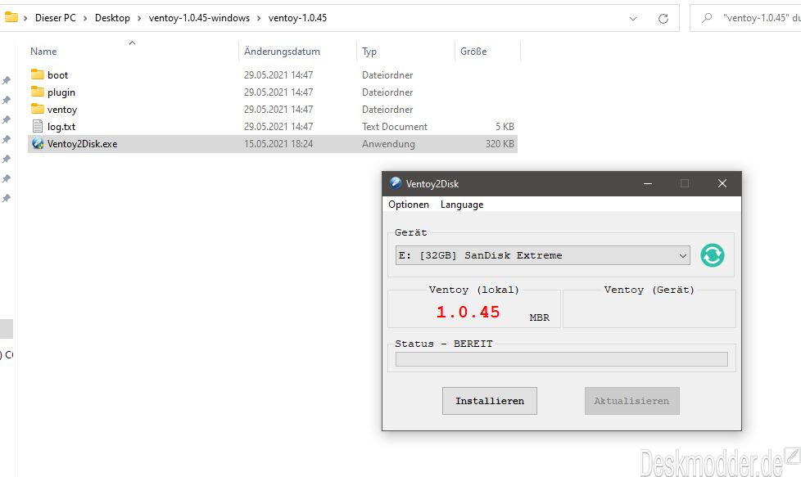
Task: Open the Language menu
Action: [x=462, y=205]
